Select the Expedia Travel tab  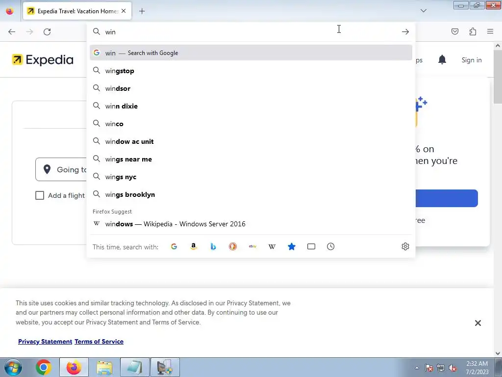point(77,11)
